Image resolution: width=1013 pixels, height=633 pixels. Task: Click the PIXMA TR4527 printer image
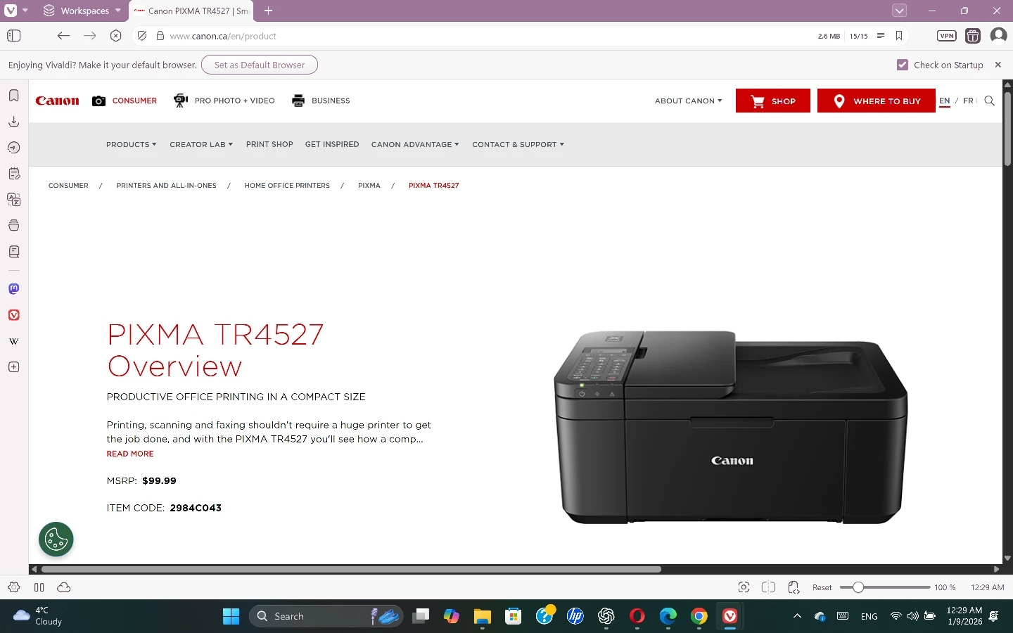click(x=731, y=427)
